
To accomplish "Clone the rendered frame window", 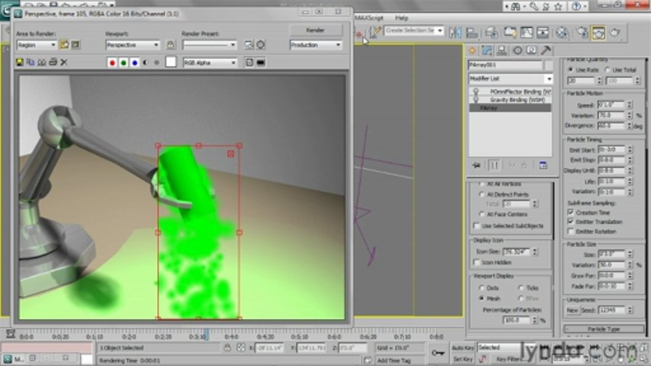I will click(42, 62).
